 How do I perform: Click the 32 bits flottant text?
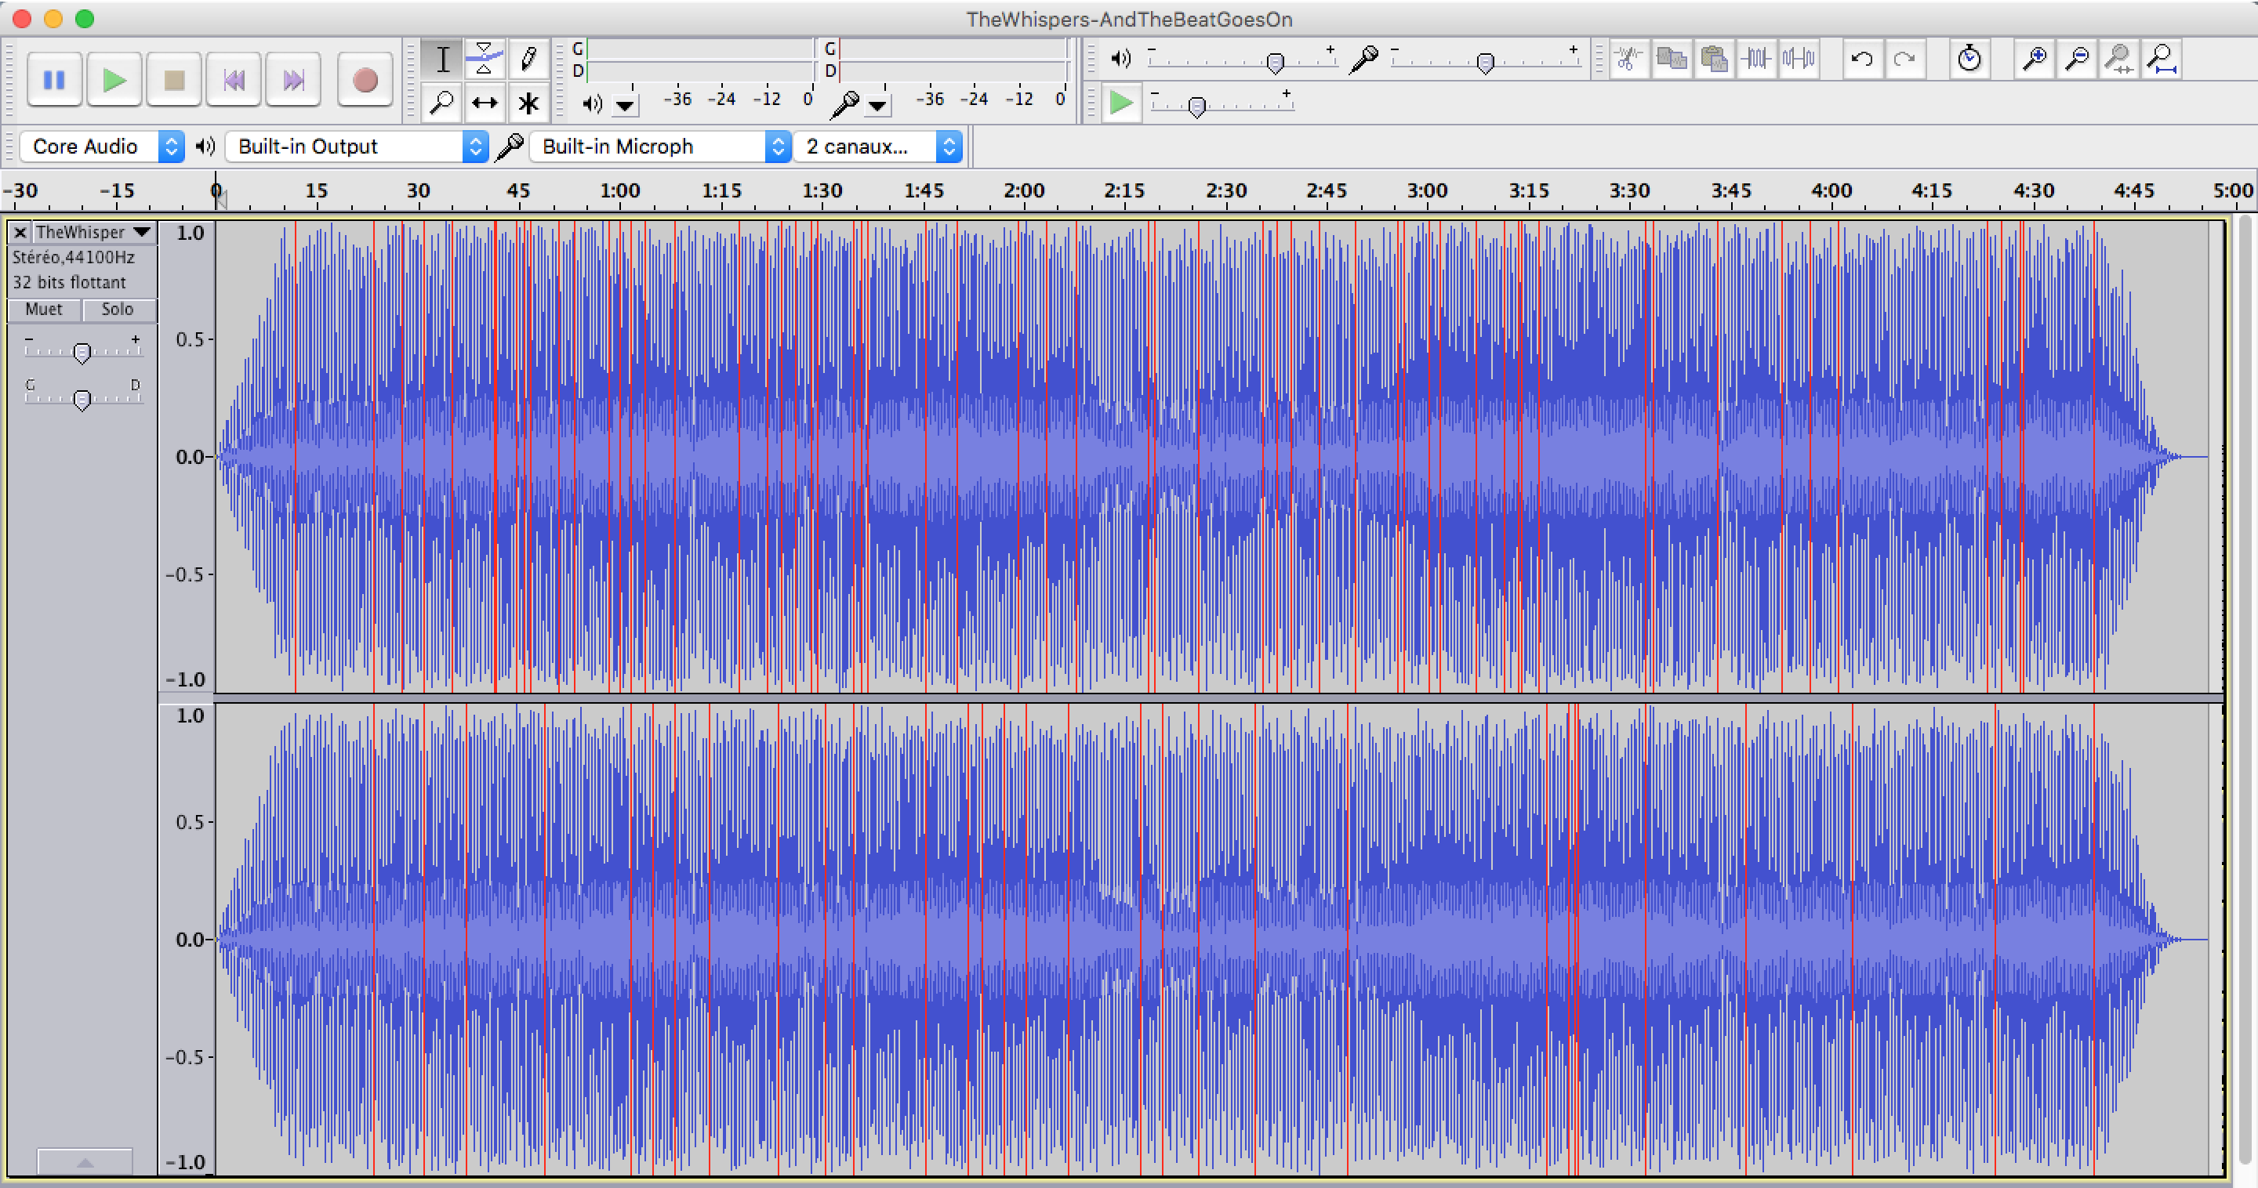pos(69,282)
